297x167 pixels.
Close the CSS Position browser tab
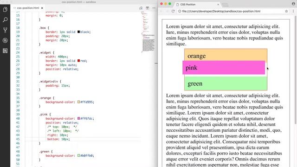[218, 4]
